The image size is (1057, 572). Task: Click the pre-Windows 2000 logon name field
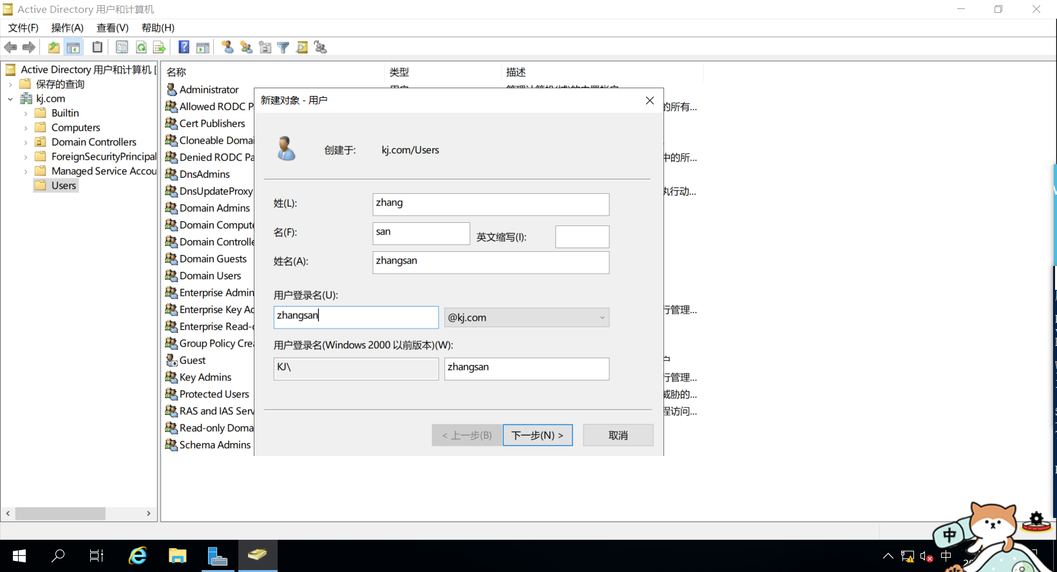527,368
